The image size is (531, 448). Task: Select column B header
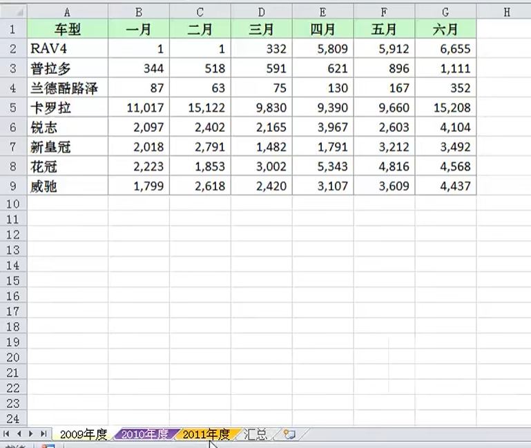[139, 12]
